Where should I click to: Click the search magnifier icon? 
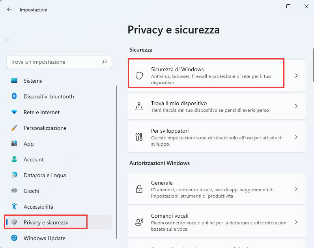[105, 62]
